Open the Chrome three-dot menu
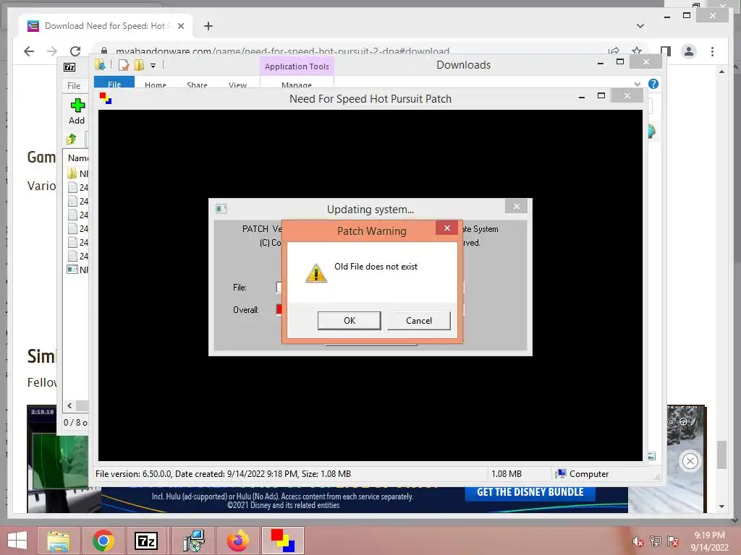The height and width of the screenshot is (555, 741). 712,51
